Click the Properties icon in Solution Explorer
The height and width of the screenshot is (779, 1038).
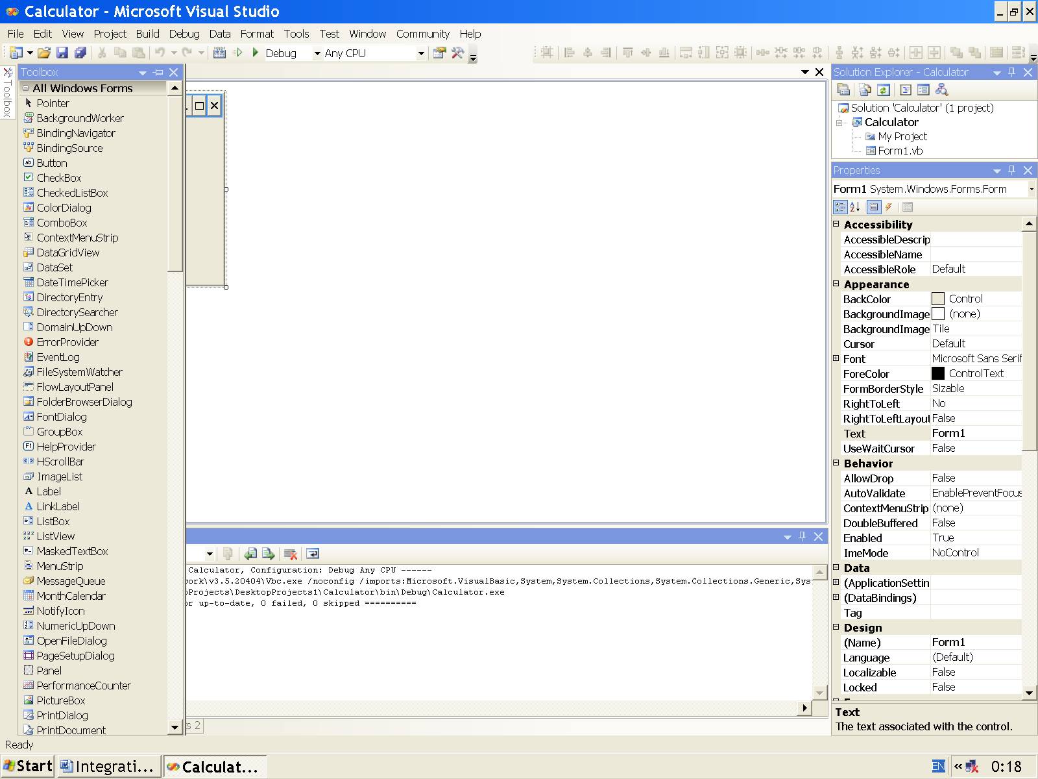pos(844,90)
